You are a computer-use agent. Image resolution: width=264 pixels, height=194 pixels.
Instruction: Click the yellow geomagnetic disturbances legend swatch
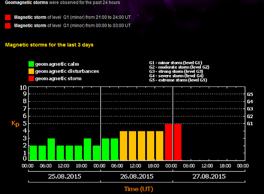coord(31,71)
